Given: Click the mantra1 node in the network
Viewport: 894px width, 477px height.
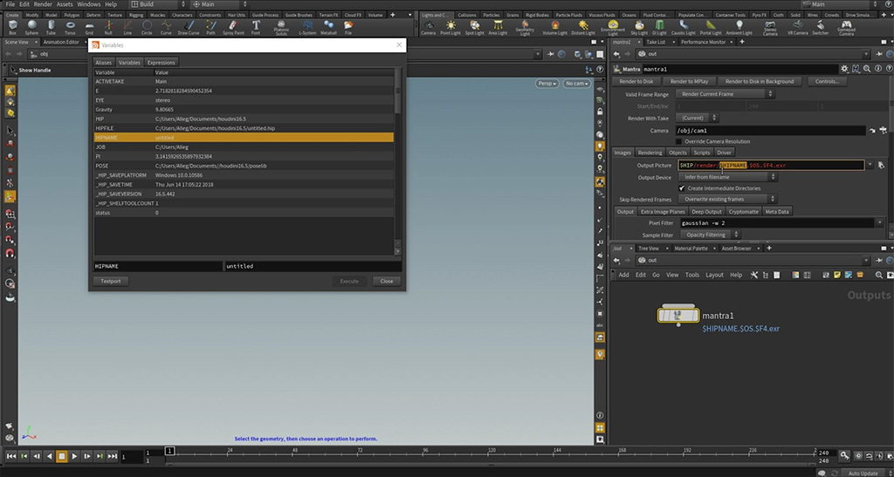Looking at the screenshot, I should 677,314.
